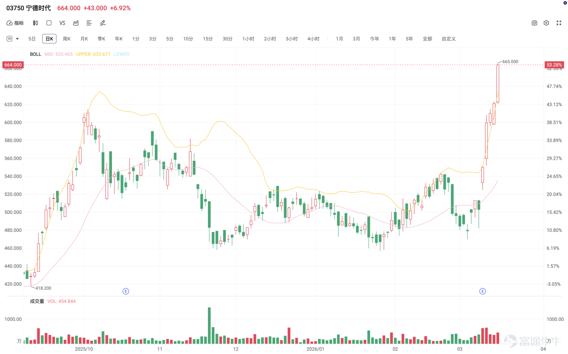Set range to 1年
This screenshot has height=354, width=568.
tap(392, 39)
